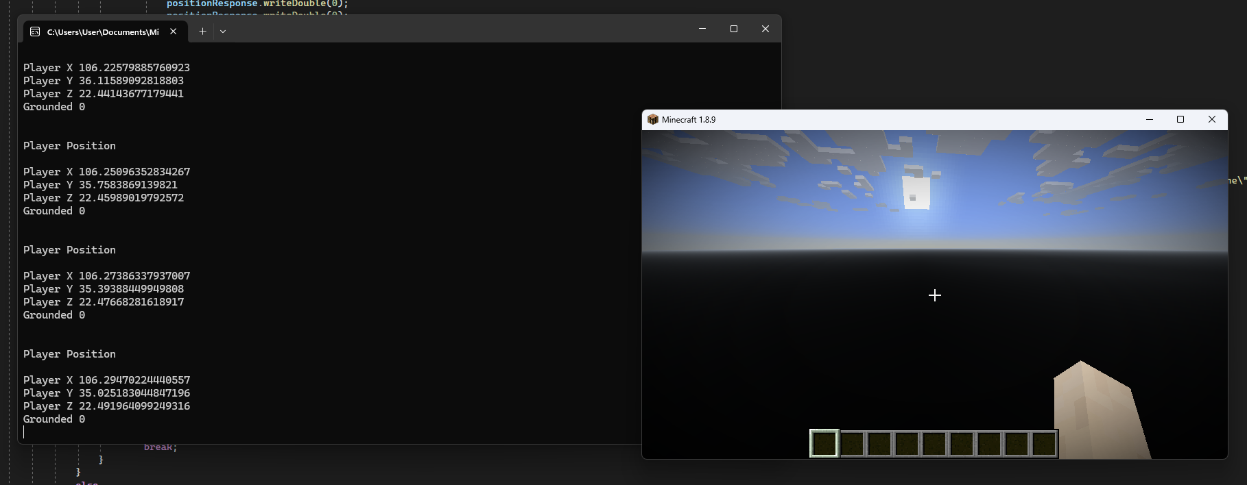Click the terminal icon in the console tab
The height and width of the screenshot is (485, 1247).
point(35,32)
